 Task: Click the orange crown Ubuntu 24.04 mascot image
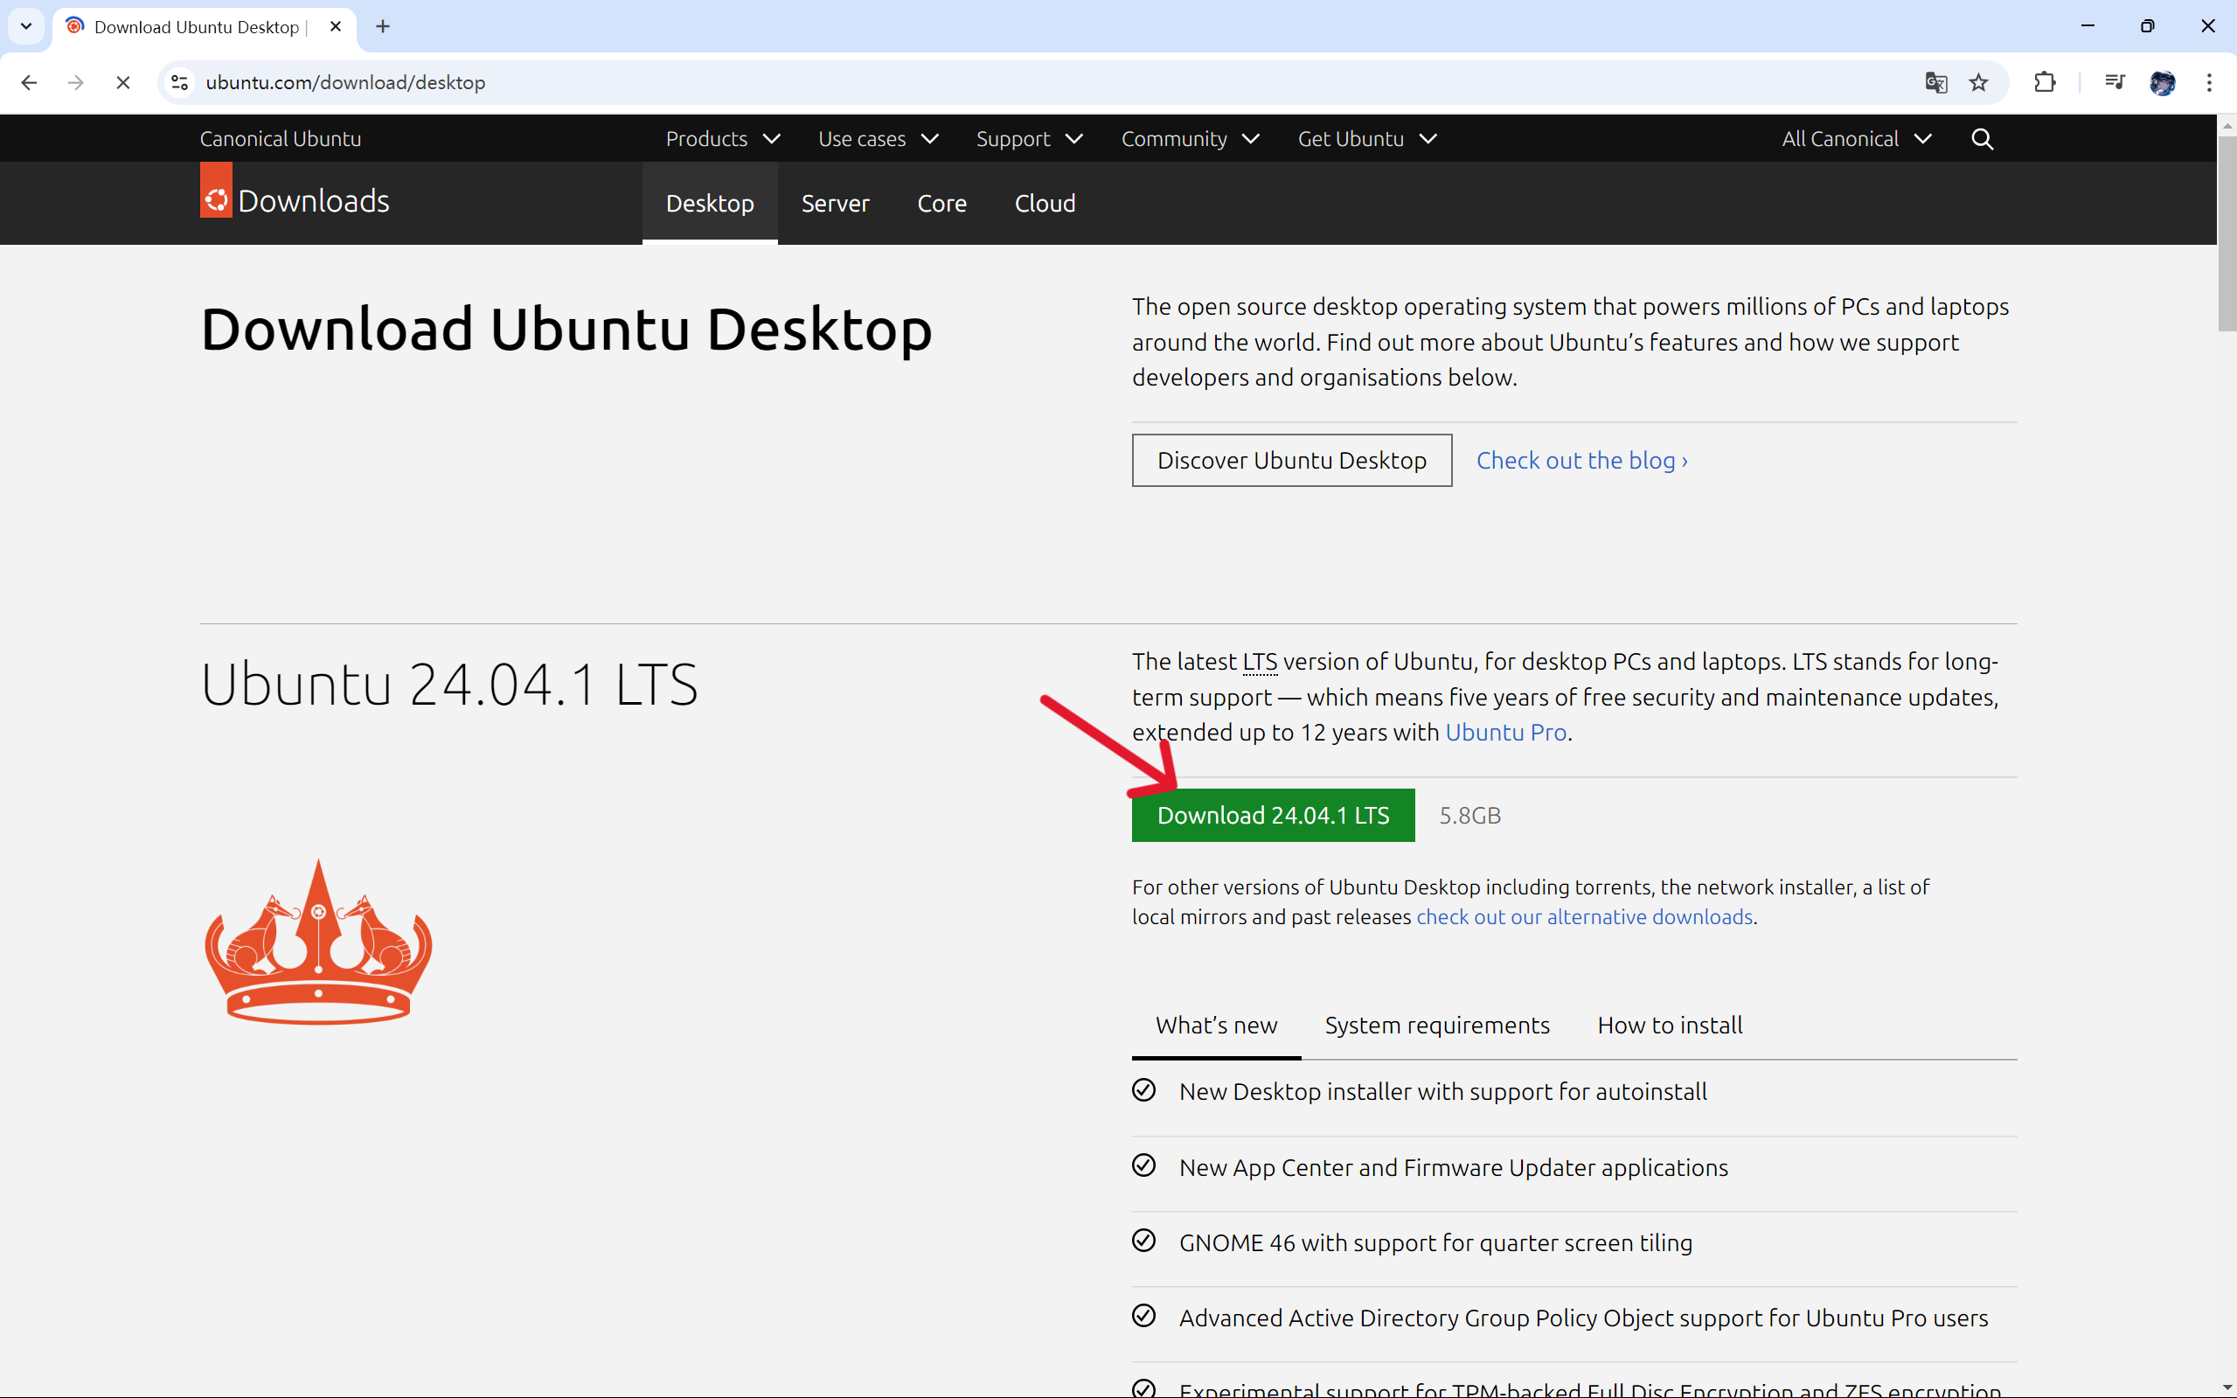[318, 942]
